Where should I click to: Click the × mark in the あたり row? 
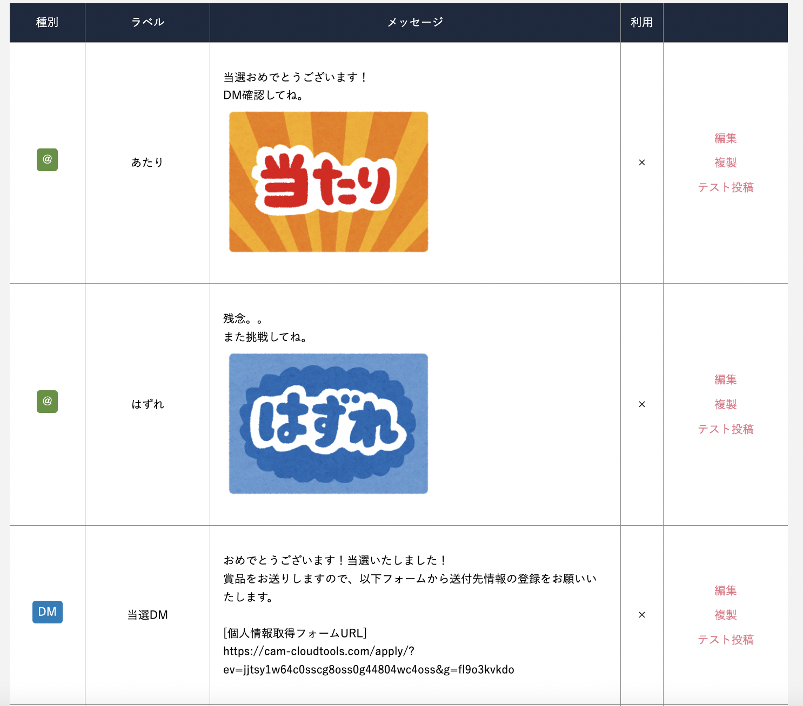[x=642, y=162]
